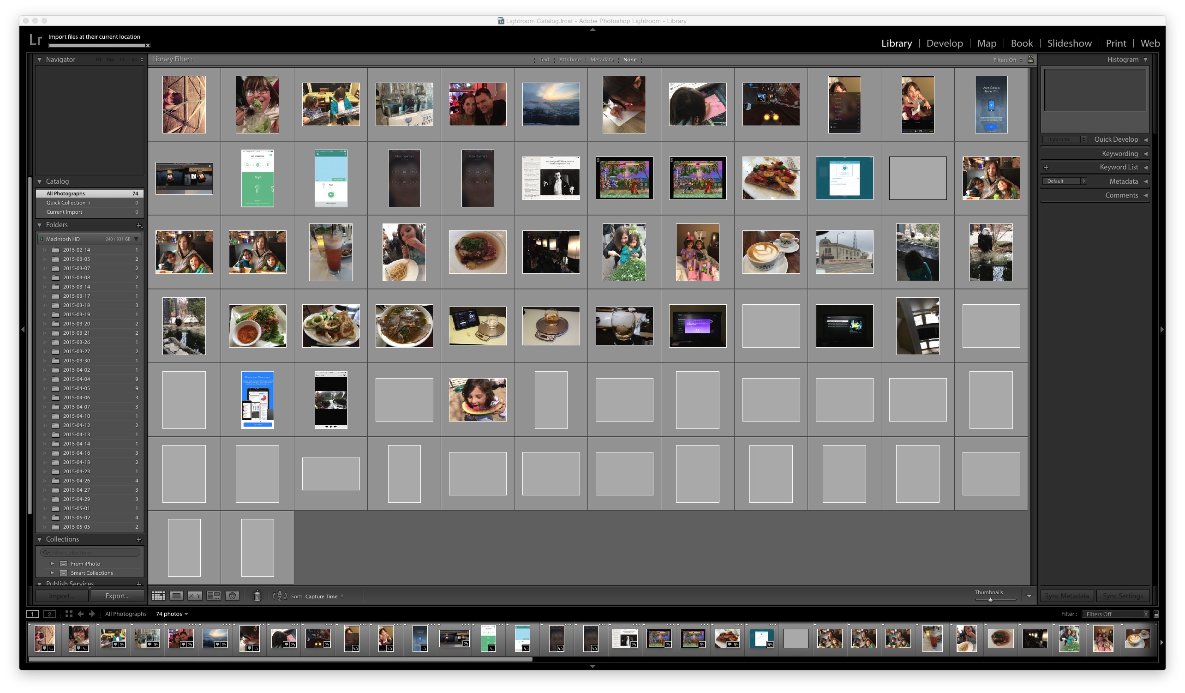The image size is (1185, 693).
Task: Select the 2015-04-04 folder
Action: pos(77,379)
